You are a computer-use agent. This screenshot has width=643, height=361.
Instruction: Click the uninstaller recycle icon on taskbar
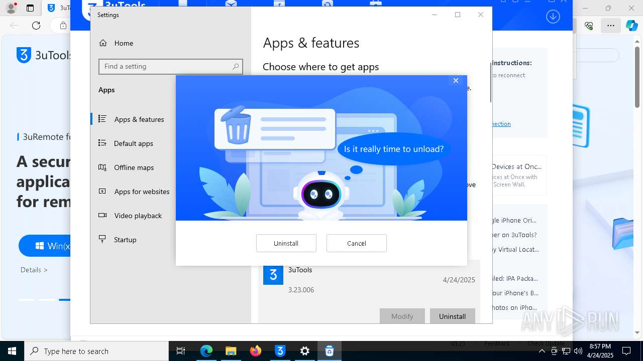point(330,351)
